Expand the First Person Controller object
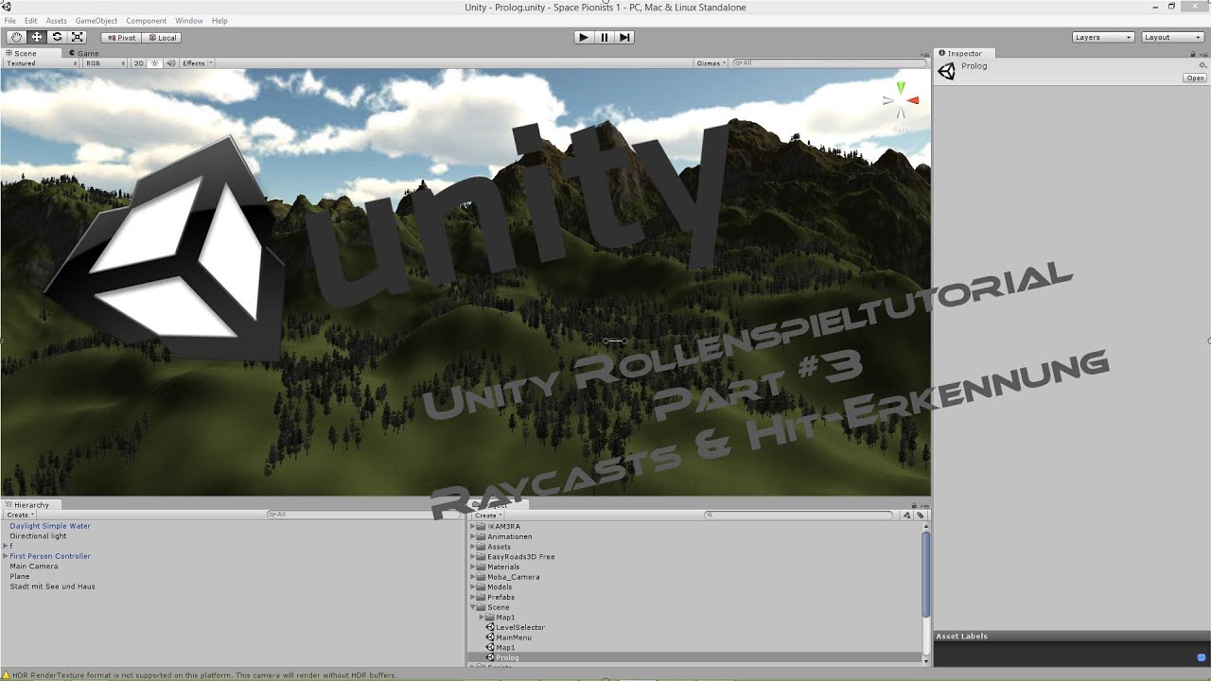 tap(6, 556)
